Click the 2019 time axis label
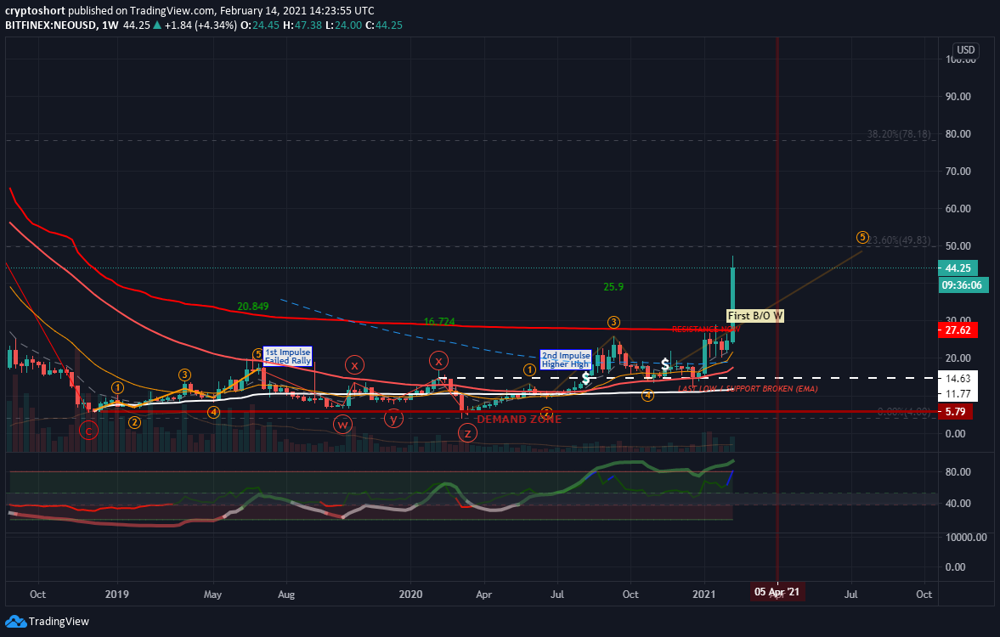The width and height of the screenshot is (1000, 637). point(116,595)
